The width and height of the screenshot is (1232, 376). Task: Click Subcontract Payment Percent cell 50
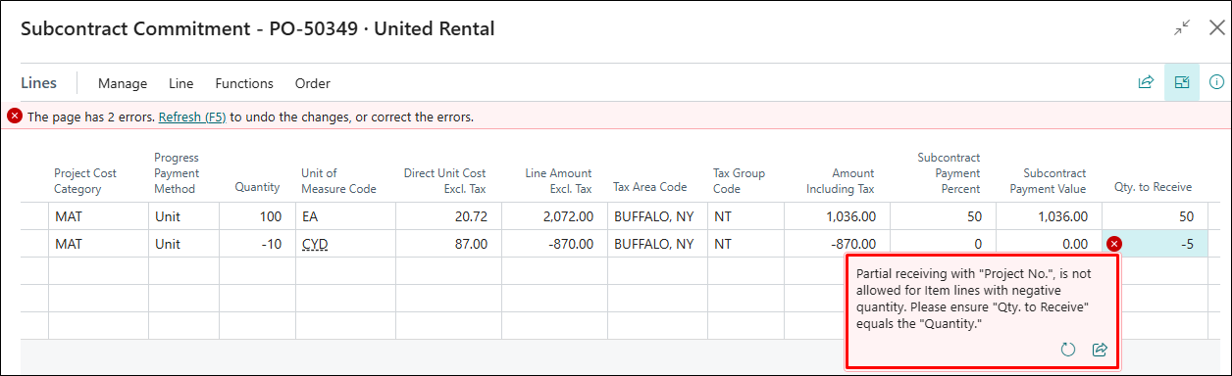(943, 216)
